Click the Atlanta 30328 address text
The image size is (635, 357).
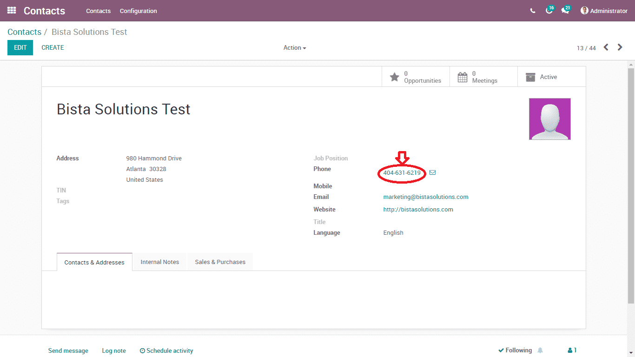point(146,169)
